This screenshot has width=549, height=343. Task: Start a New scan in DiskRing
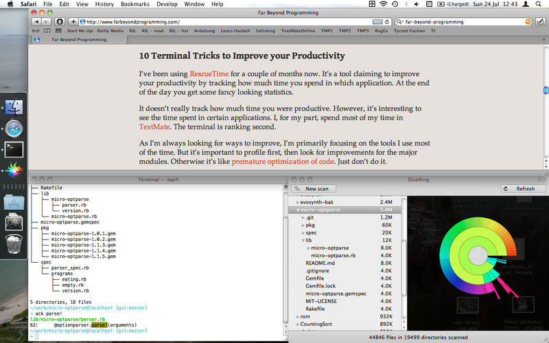pos(314,189)
